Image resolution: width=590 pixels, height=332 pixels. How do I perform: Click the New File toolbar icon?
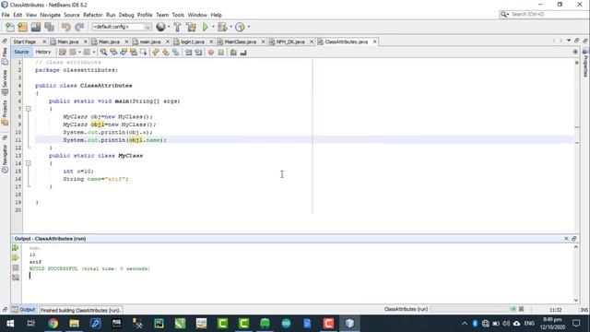10,27
